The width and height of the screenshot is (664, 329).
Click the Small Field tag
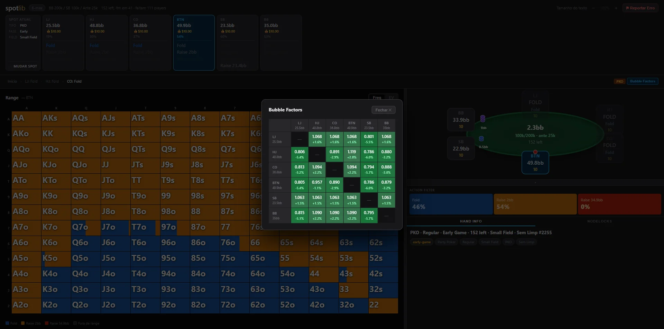click(x=490, y=242)
